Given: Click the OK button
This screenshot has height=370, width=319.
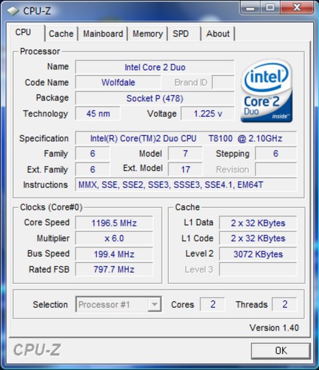Looking at the screenshot, I should (281, 351).
